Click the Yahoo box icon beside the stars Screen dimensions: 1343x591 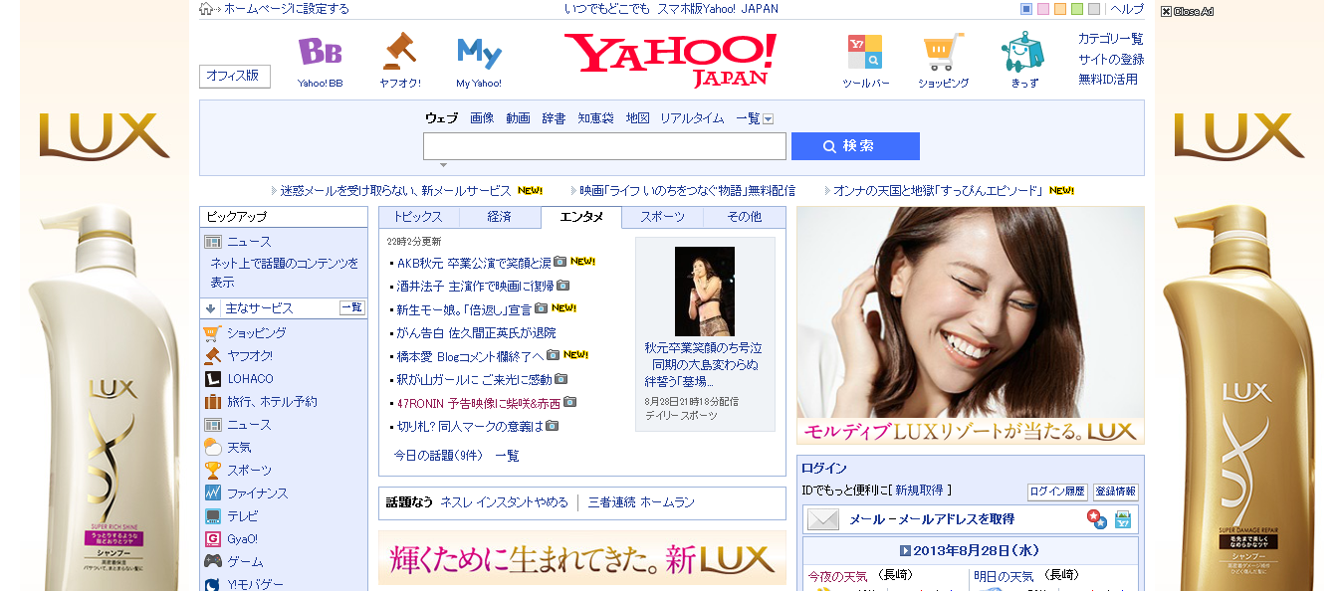pos(1123,519)
